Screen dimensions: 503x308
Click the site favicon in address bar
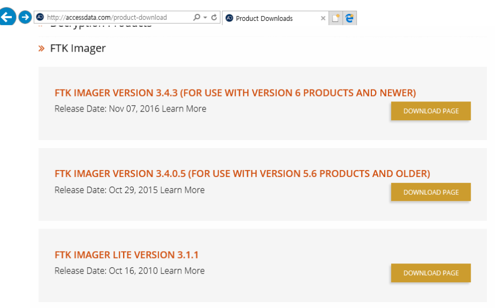click(x=40, y=17)
